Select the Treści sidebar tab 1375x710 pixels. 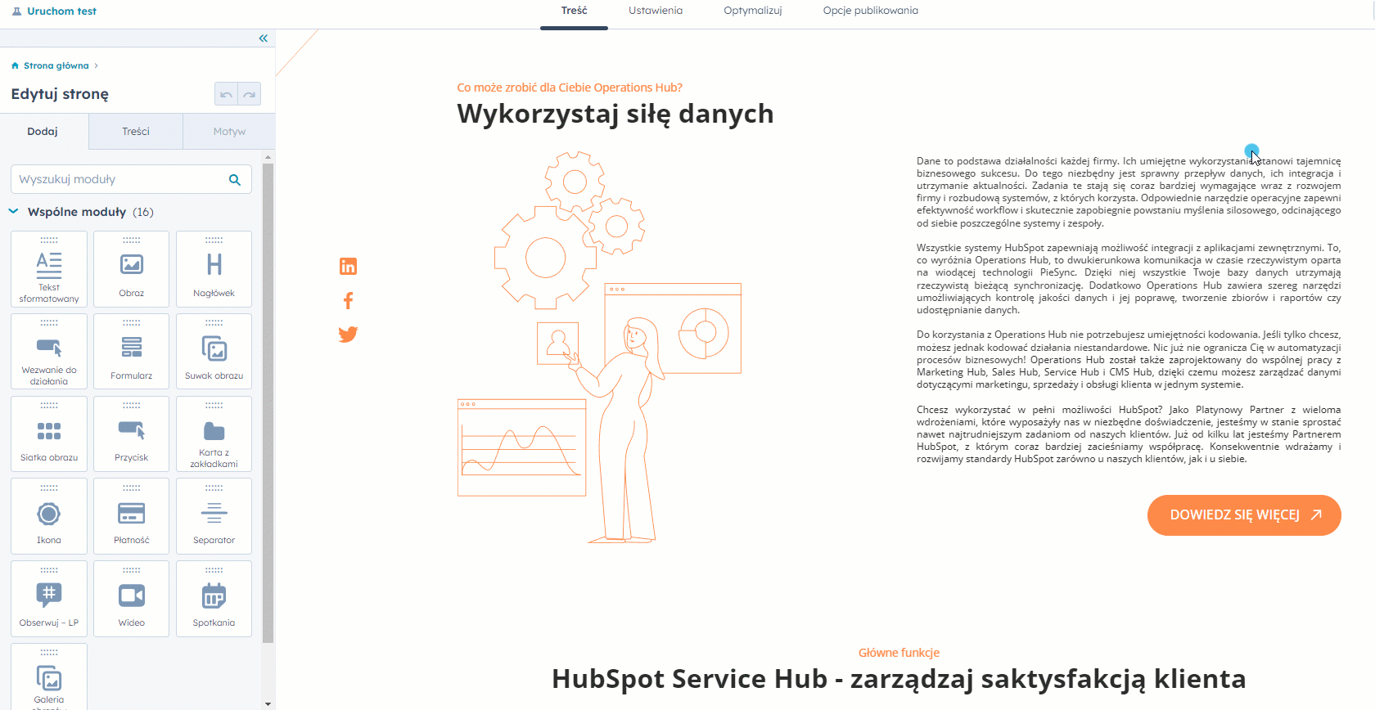click(136, 132)
